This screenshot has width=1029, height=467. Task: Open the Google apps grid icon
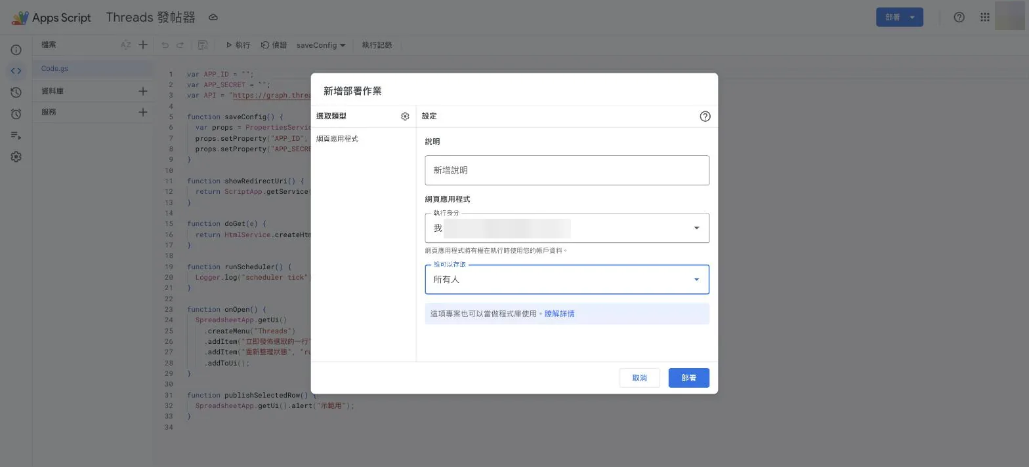985,18
